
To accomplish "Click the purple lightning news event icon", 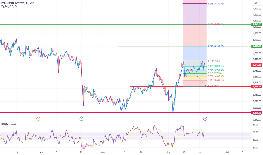I will tap(205, 119).
